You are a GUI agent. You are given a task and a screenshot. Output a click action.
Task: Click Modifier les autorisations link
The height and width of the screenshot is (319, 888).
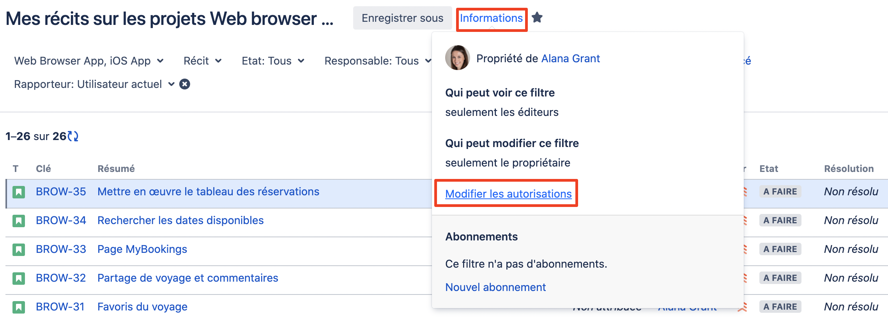tap(508, 194)
